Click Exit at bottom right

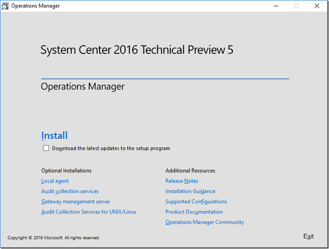tap(308, 236)
